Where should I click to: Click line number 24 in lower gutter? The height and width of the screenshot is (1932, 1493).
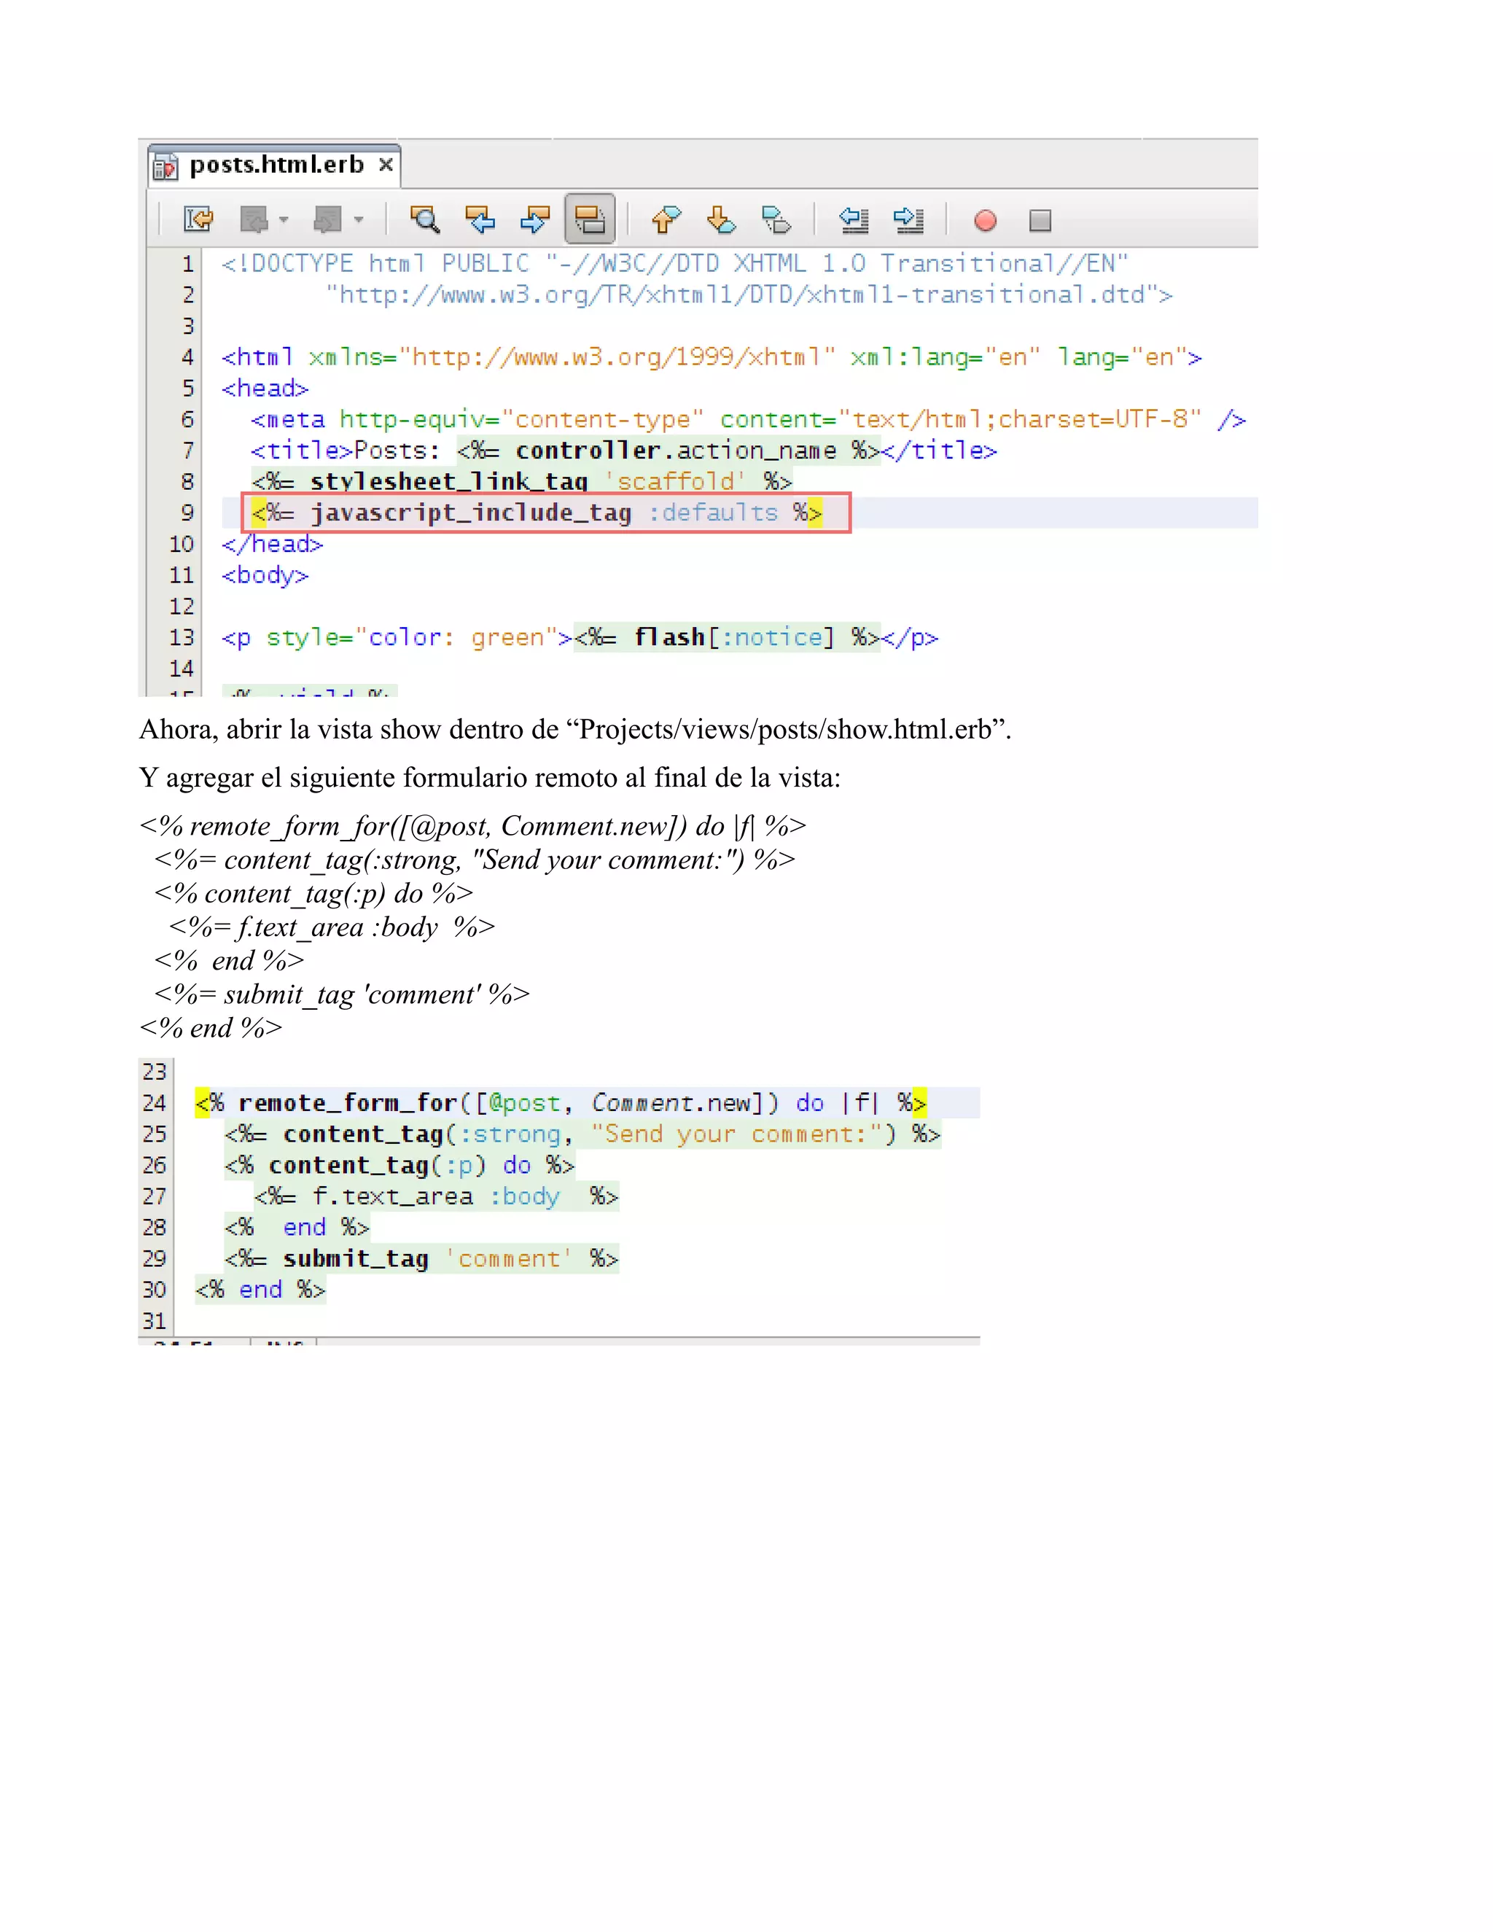pyautogui.click(x=155, y=1103)
